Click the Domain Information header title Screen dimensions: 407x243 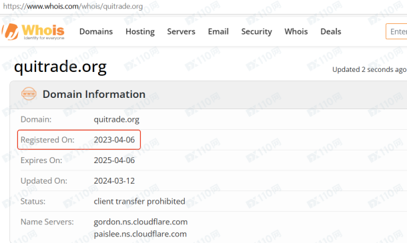coord(94,94)
